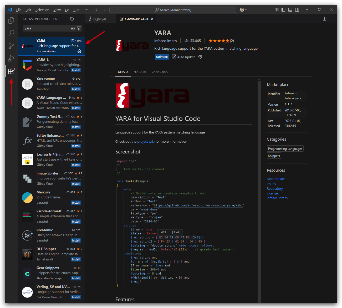Open the Issues resource link
The image size is (342, 308).
(271, 184)
